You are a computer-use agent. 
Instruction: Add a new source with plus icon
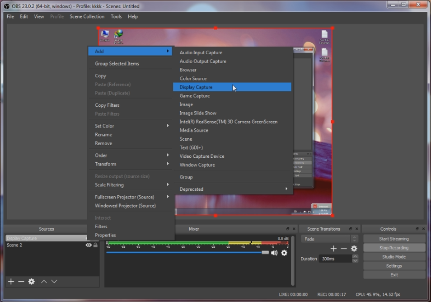11,281
